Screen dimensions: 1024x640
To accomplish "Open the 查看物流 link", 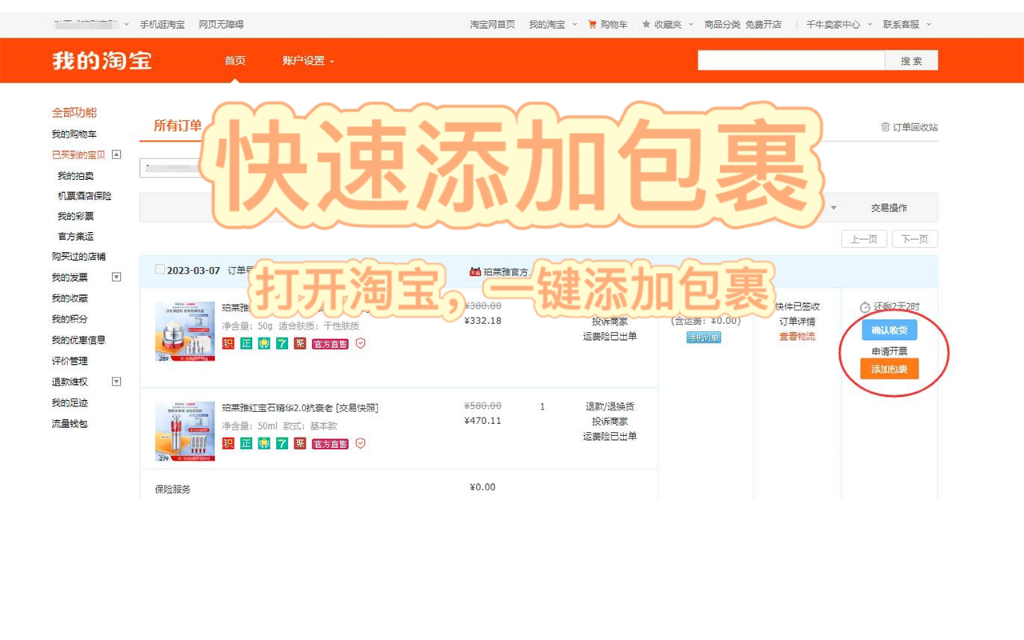I will [798, 337].
